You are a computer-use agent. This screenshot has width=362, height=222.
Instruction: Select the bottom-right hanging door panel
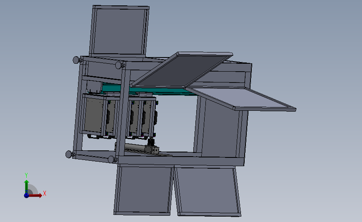[208, 191]
